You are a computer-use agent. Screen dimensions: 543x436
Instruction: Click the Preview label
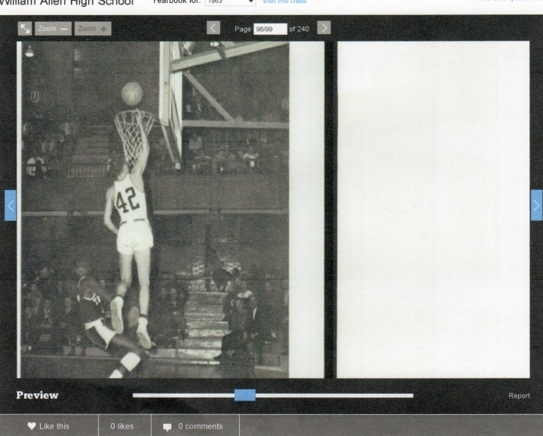(x=38, y=395)
